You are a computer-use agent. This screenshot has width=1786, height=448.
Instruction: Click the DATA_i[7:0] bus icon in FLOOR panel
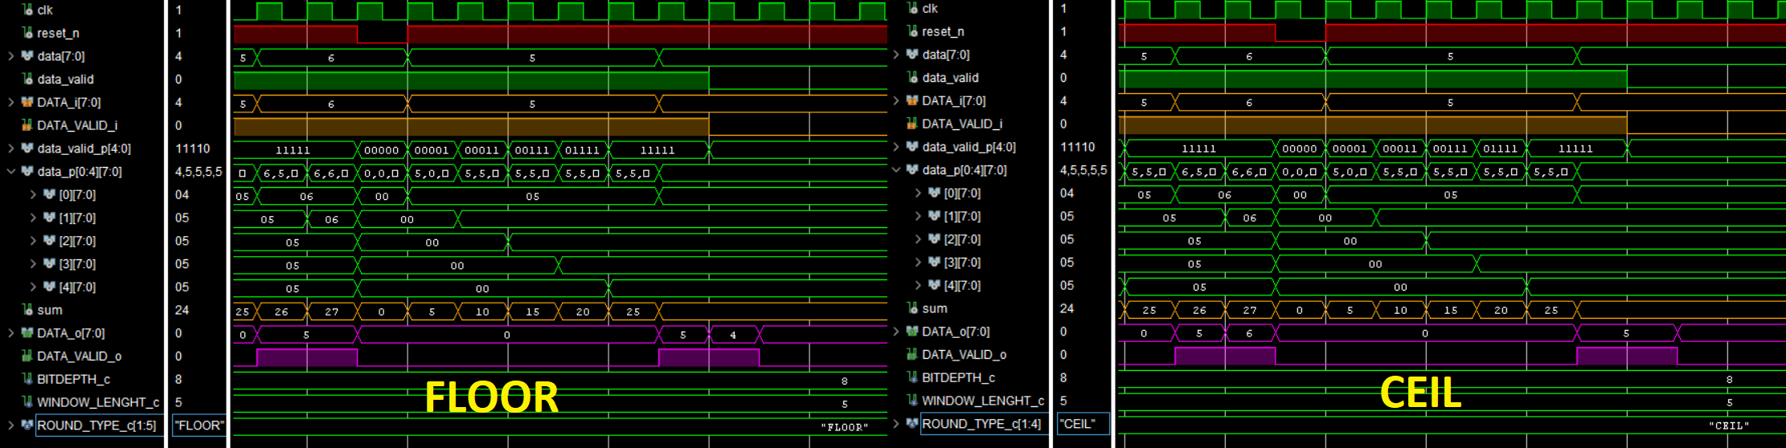[27, 102]
